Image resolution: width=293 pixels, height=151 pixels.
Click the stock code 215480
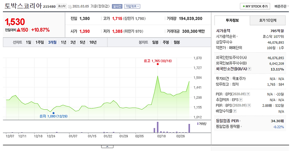49,7
